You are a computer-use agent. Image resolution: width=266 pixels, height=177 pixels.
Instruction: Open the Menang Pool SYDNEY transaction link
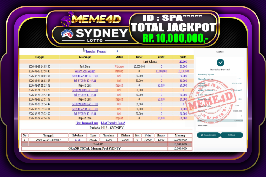85,71
